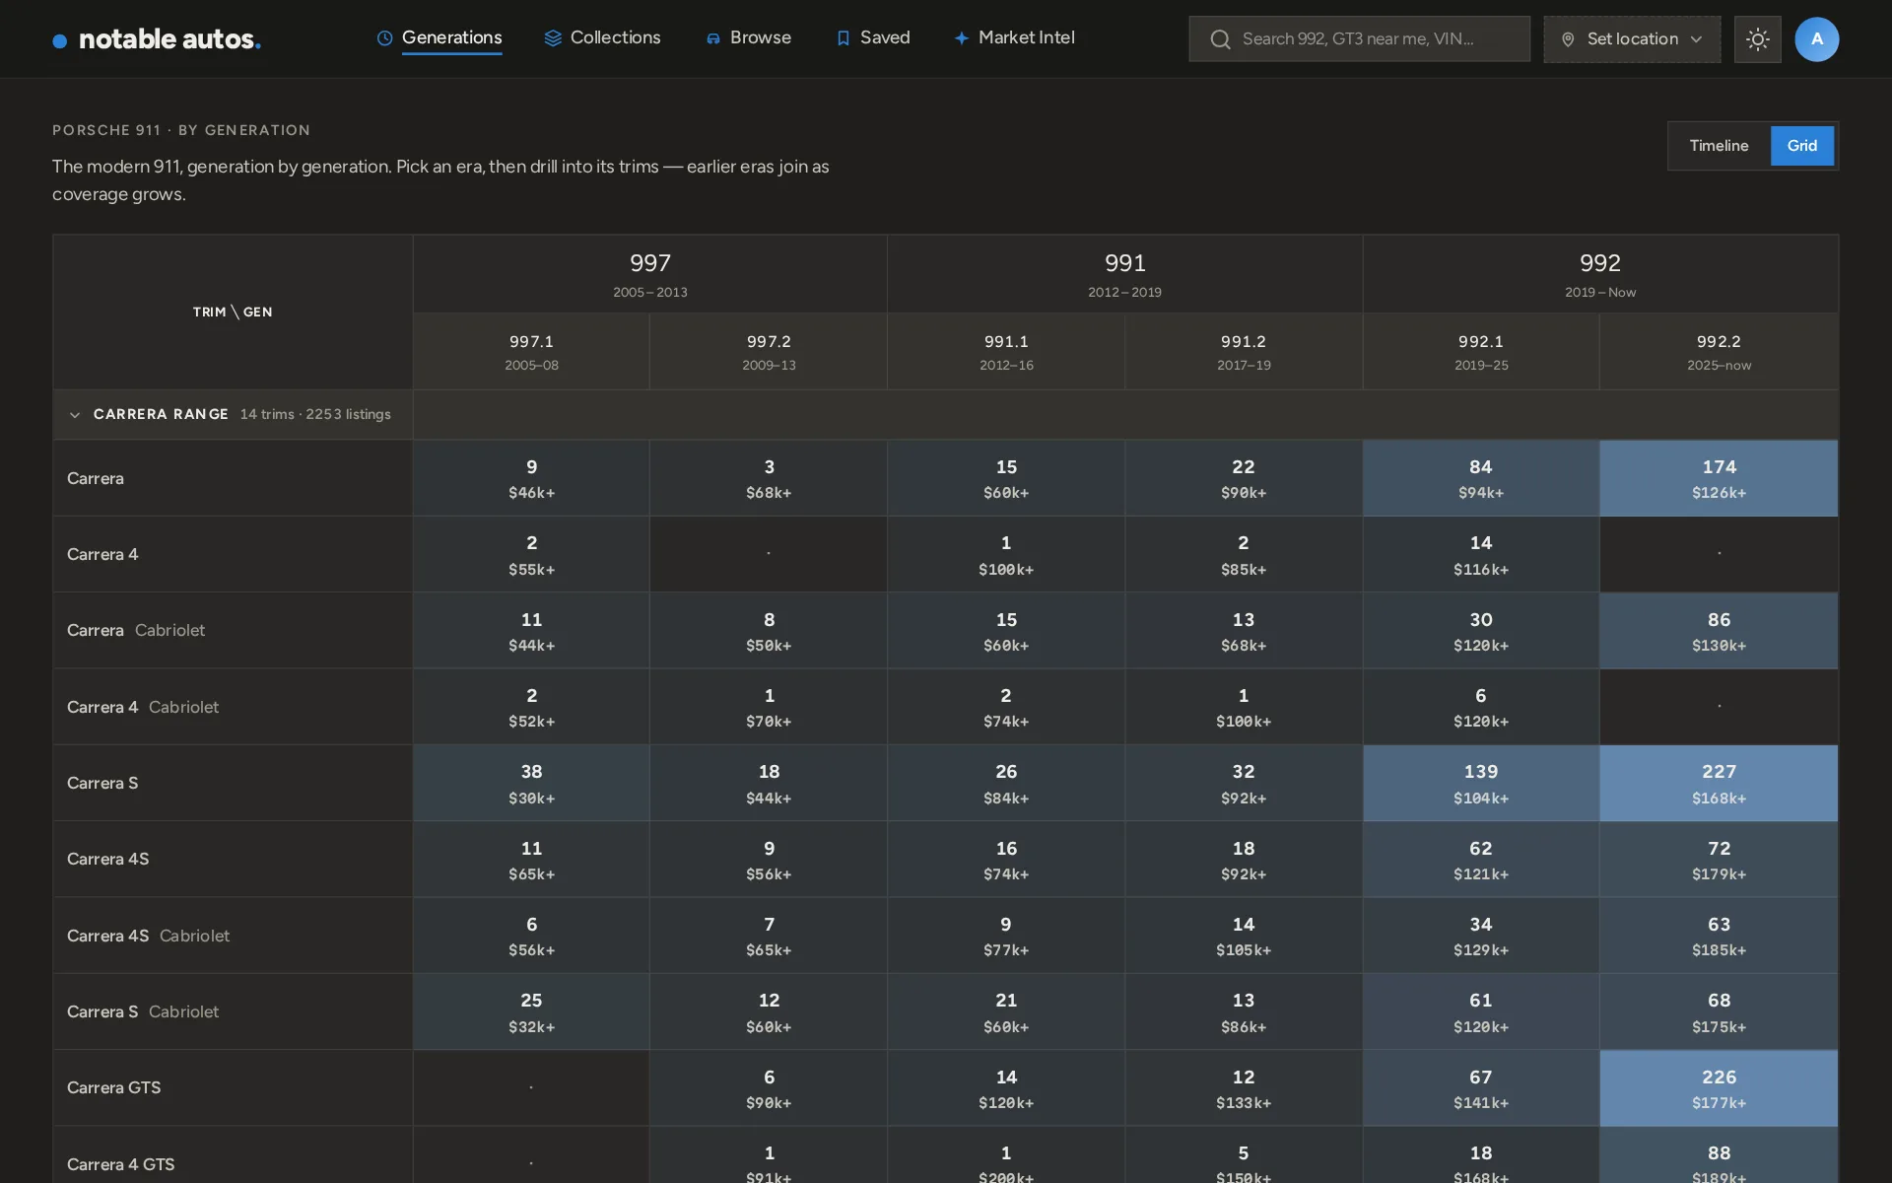Focus the search input field
Image resolution: width=1892 pixels, height=1183 pixels.
[x=1359, y=39]
